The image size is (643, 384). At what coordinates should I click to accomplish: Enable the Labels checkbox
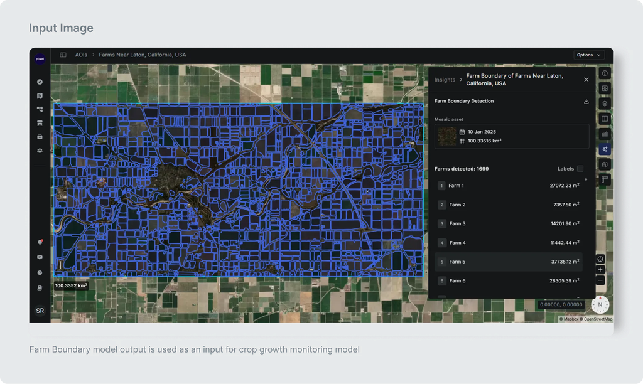pyautogui.click(x=580, y=169)
